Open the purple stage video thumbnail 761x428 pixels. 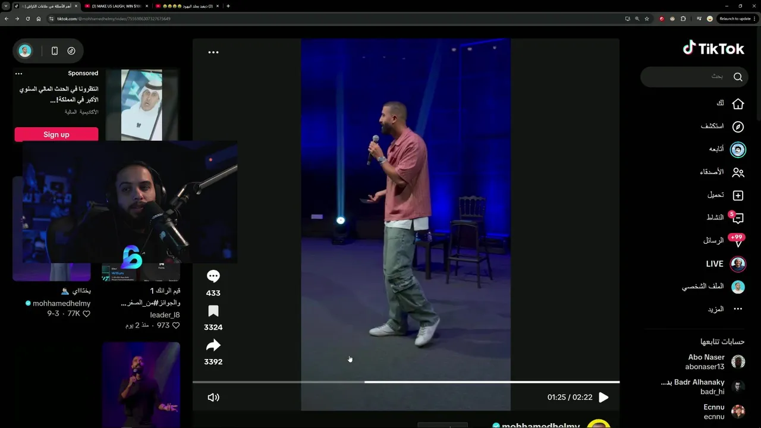[x=141, y=385]
